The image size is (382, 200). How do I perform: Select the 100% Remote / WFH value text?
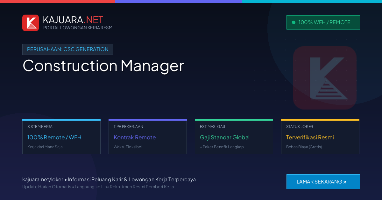(x=54, y=137)
